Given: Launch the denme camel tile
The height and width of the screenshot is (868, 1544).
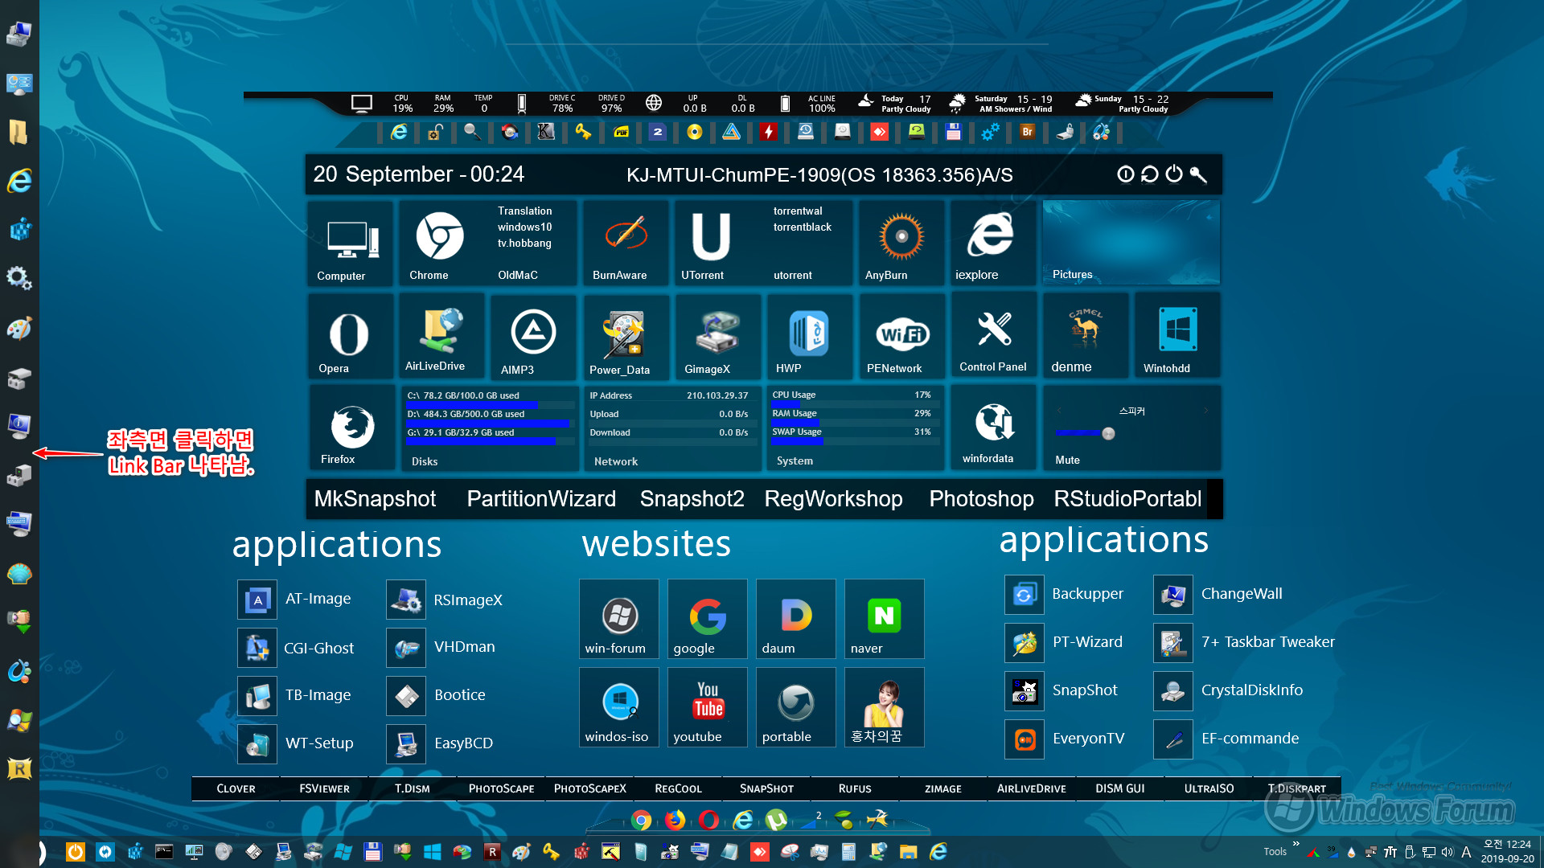Looking at the screenshot, I should coord(1086,336).
